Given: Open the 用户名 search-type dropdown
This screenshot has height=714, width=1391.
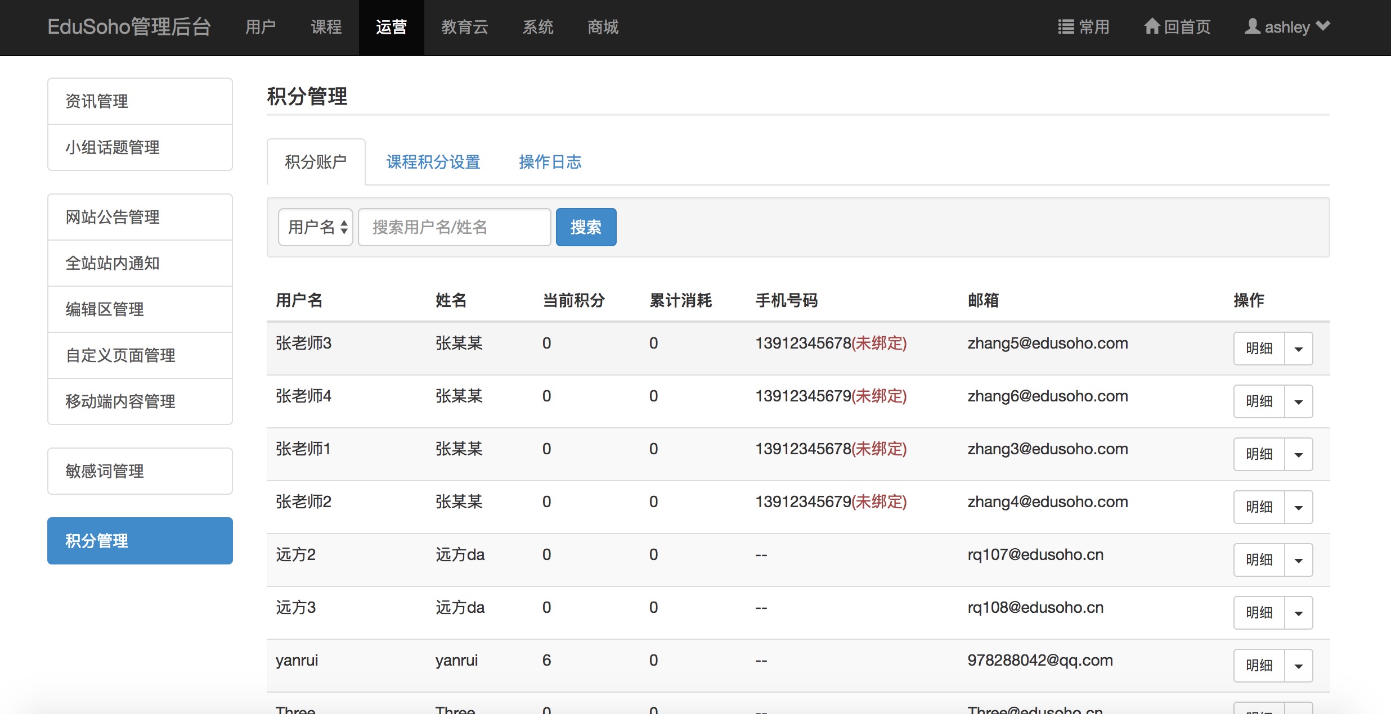Looking at the screenshot, I should coord(316,227).
